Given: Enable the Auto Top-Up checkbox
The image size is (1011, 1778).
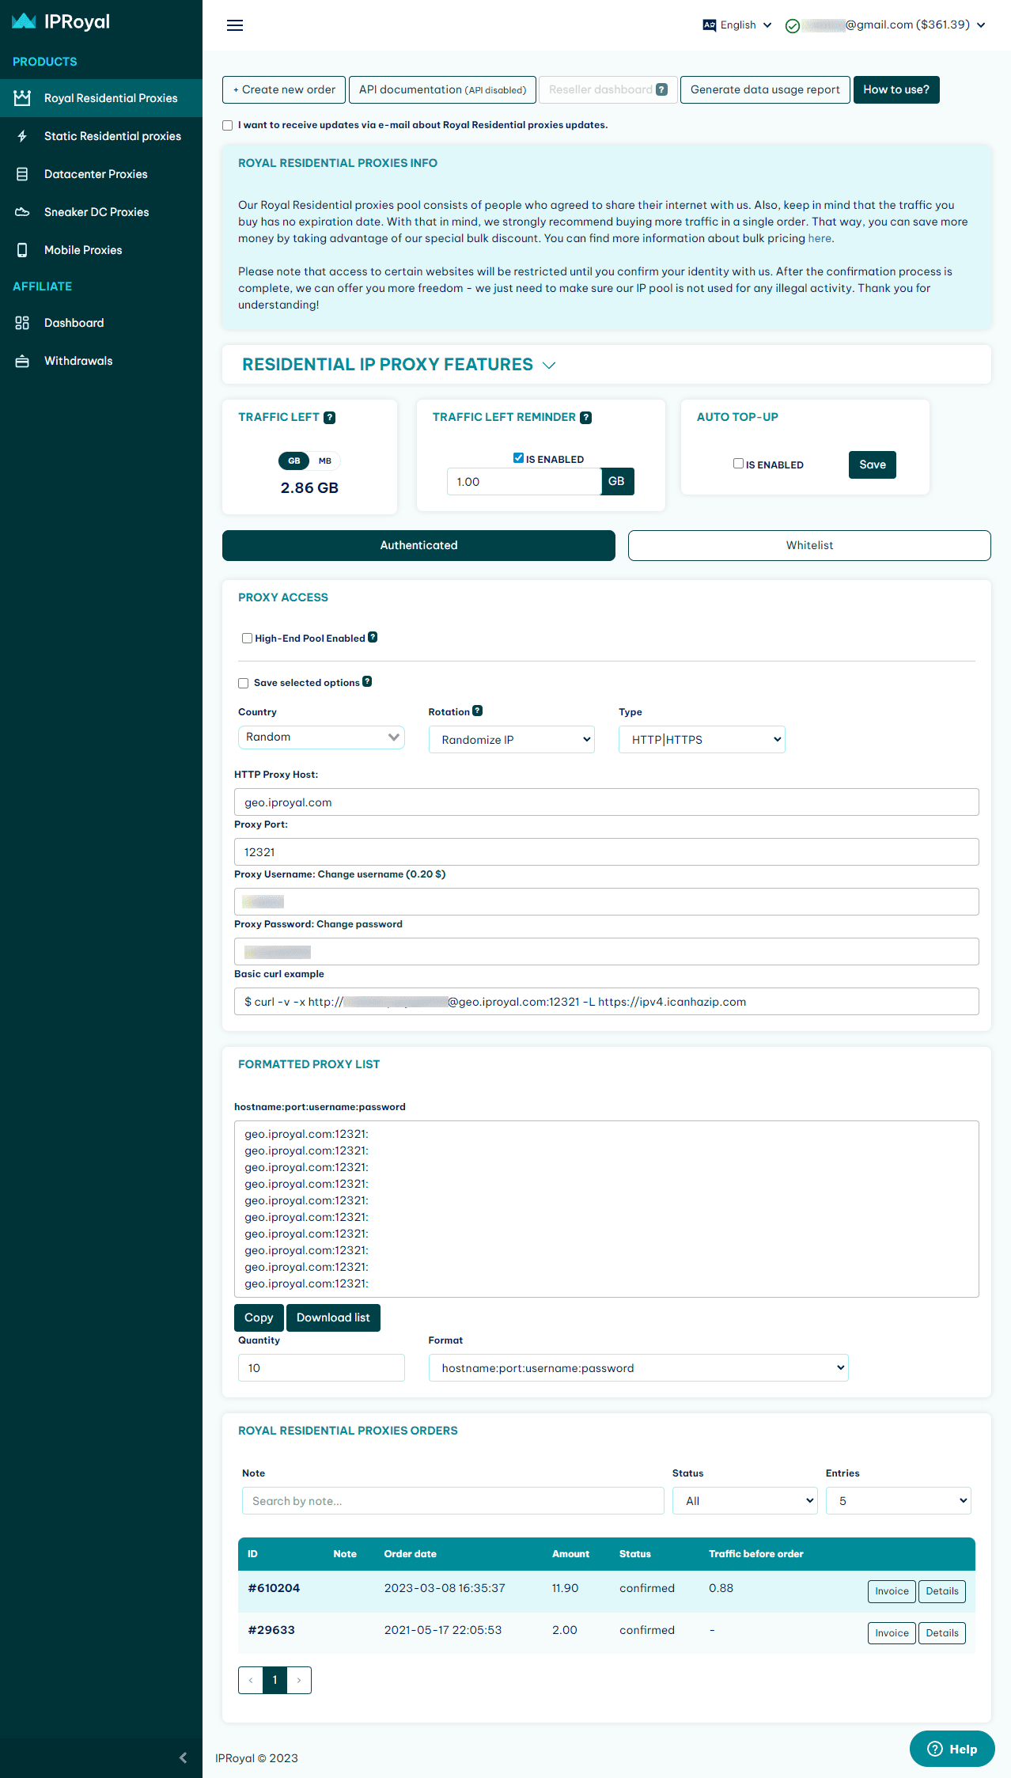Looking at the screenshot, I should point(738,464).
